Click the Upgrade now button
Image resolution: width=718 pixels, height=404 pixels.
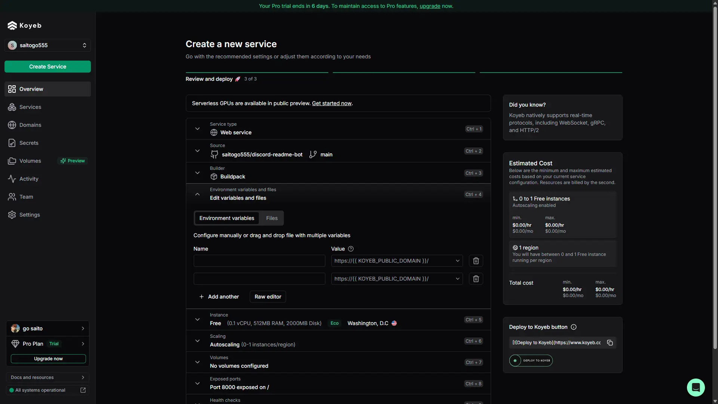tap(48, 359)
